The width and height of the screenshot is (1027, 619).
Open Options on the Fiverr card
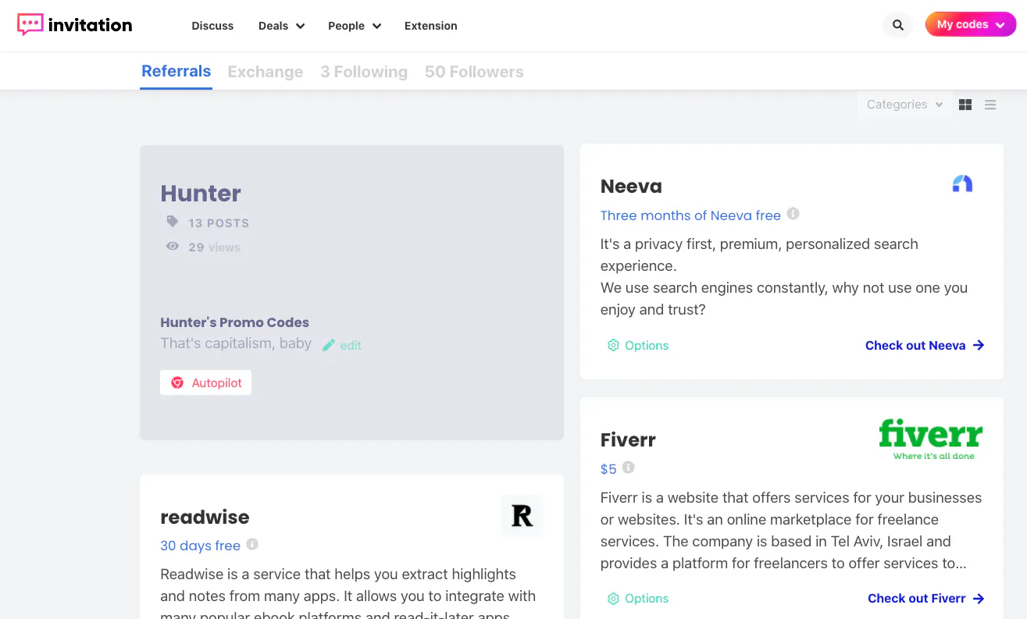[x=638, y=599]
